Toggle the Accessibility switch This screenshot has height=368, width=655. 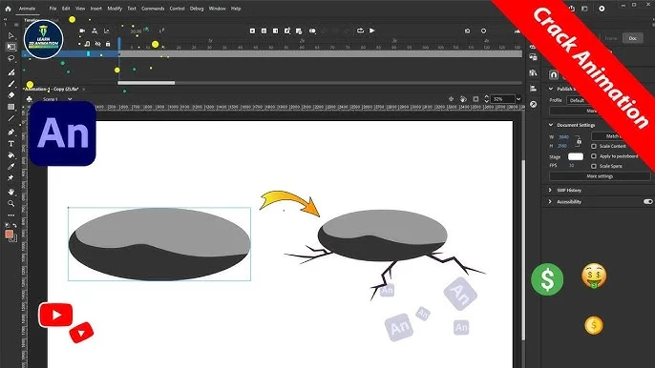(648, 201)
